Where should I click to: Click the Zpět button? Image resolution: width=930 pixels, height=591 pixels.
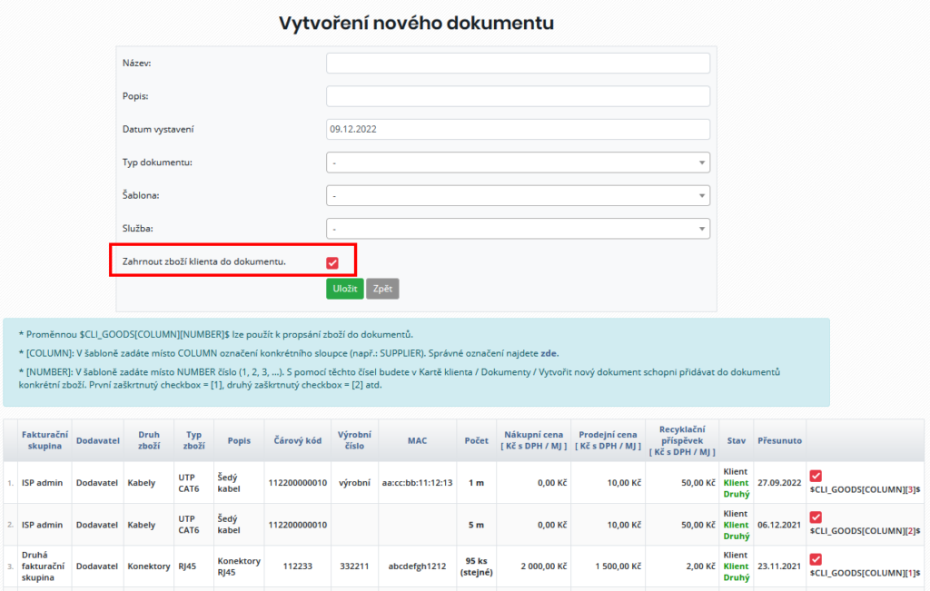click(x=381, y=288)
